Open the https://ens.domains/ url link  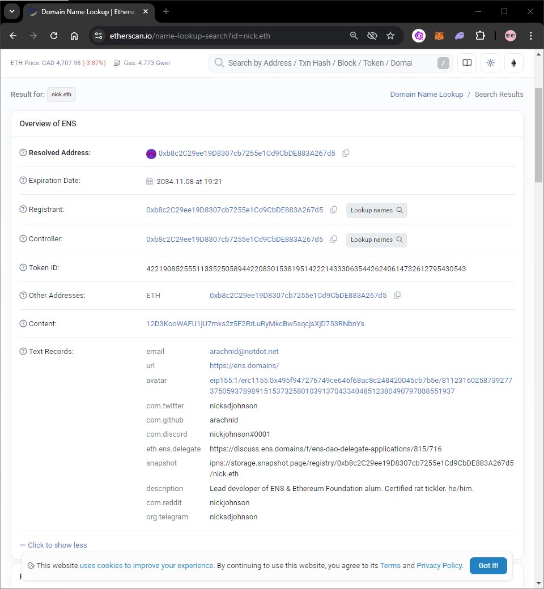[244, 365]
